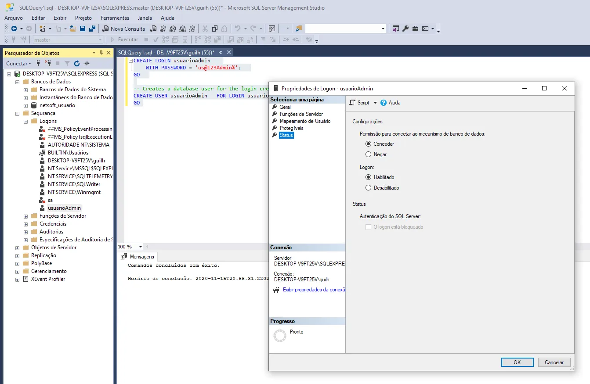
Task: Click the Activity Monitor icon in Object Explorer
Action: click(87, 64)
